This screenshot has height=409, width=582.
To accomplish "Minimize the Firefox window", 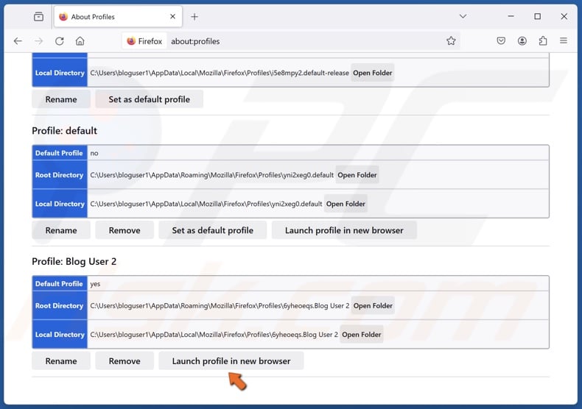I will pyautogui.click(x=511, y=16).
